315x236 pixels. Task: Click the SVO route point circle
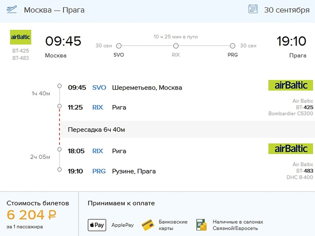point(119,46)
